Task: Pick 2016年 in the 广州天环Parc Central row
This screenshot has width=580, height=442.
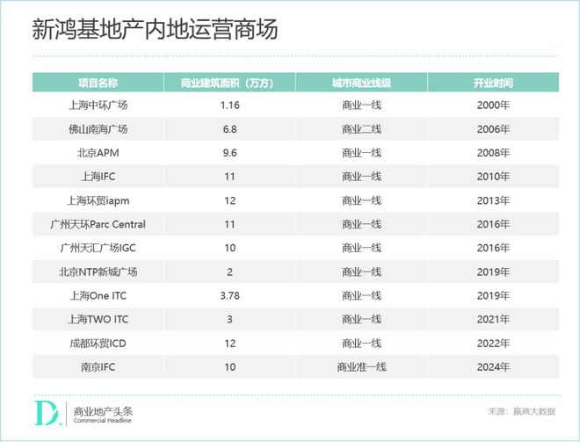Action: (x=493, y=224)
